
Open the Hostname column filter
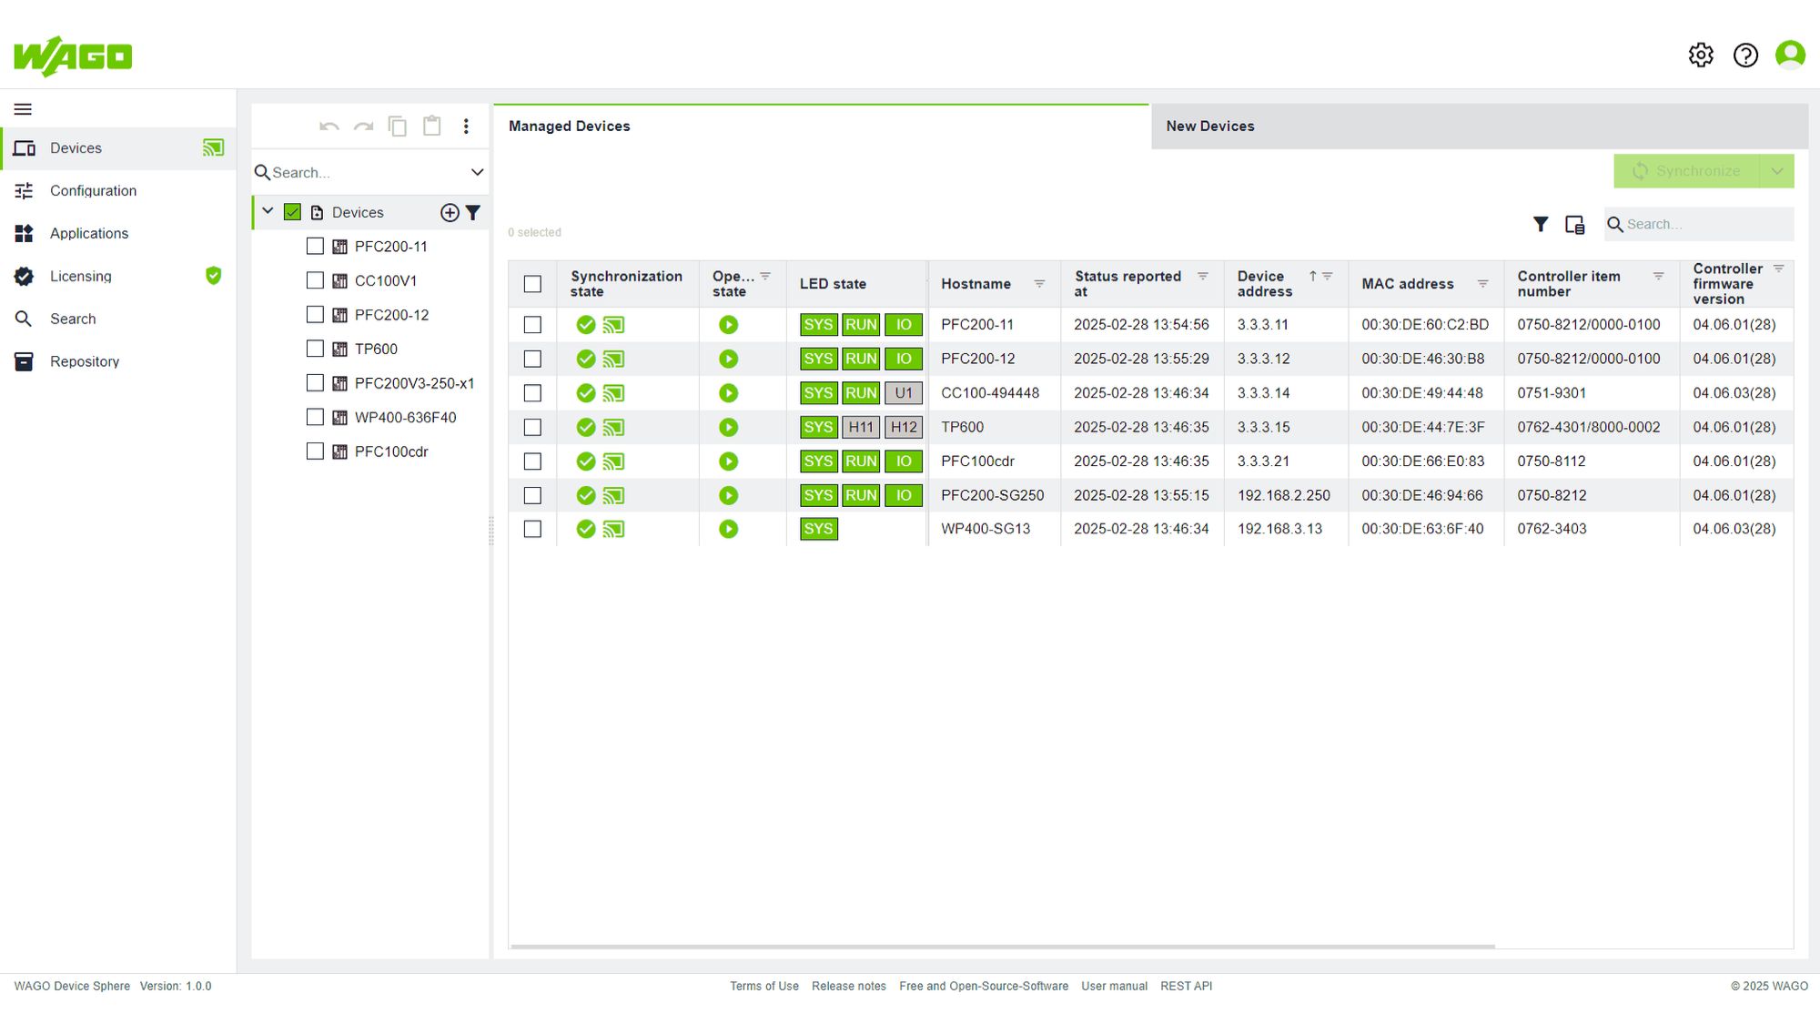pos(1039,284)
